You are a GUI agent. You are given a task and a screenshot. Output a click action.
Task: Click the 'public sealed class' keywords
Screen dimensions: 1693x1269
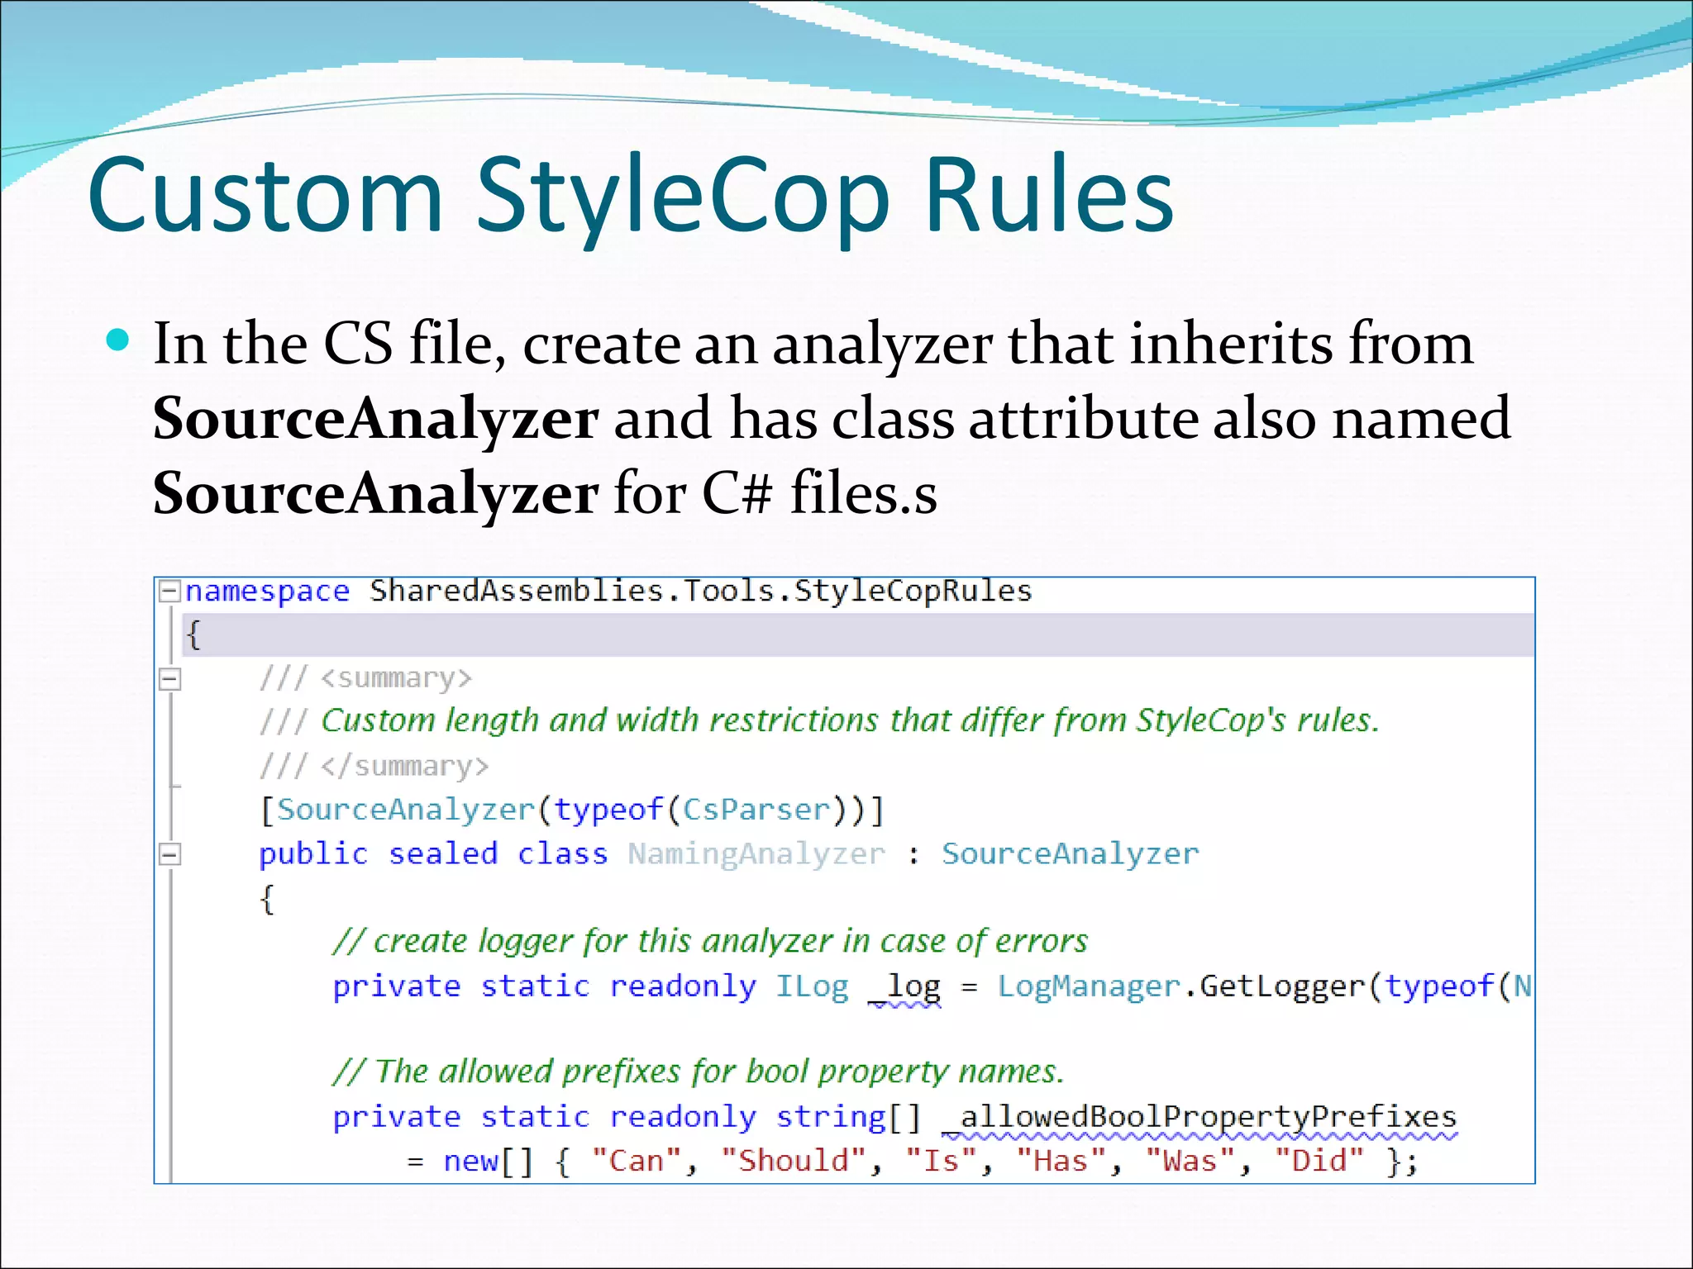(x=433, y=854)
